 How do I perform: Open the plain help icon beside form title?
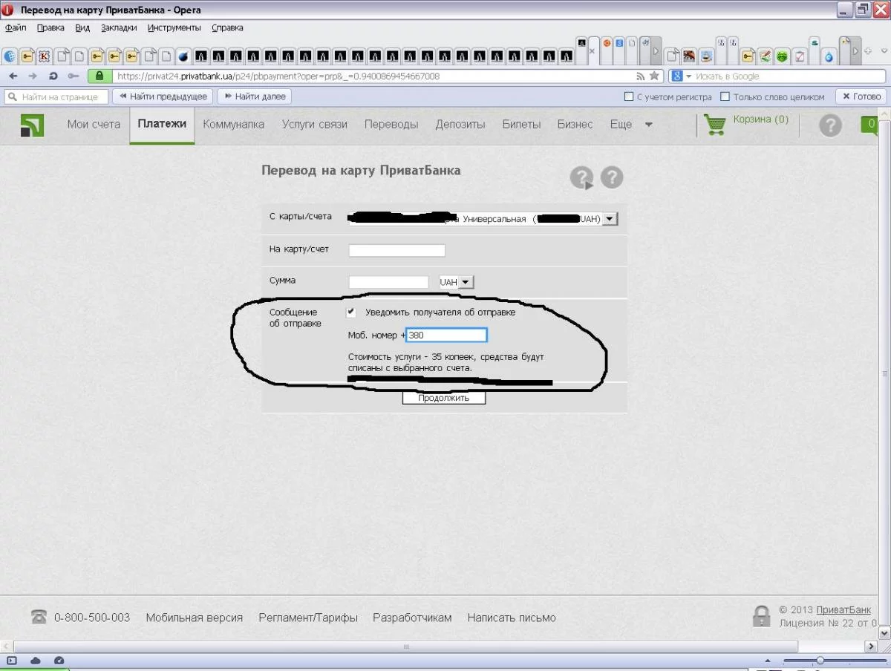[x=612, y=177]
